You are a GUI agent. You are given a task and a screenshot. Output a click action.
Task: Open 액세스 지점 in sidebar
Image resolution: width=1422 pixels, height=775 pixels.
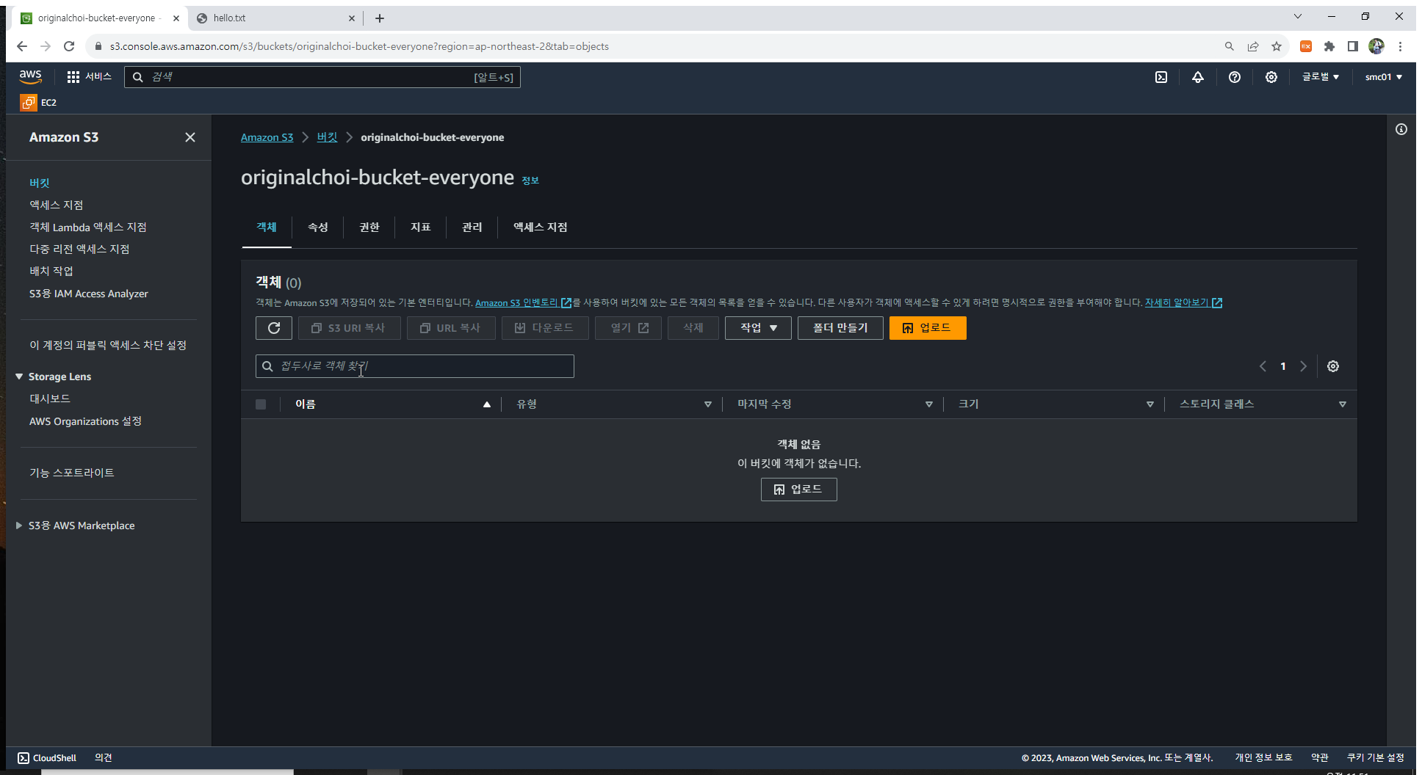(x=57, y=205)
